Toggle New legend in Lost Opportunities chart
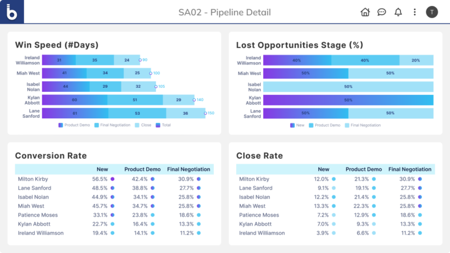Image resolution: width=450 pixels, height=253 pixels. [297, 125]
